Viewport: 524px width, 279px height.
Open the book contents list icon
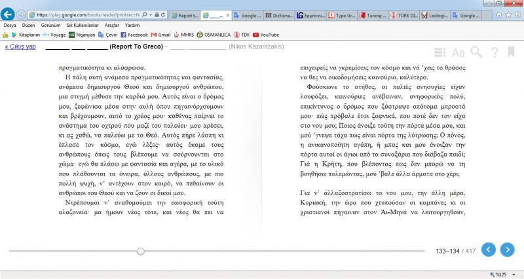(x=440, y=52)
